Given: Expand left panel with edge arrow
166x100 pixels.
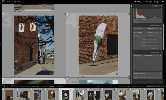Looking at the screenshot, I should point(1,44).
